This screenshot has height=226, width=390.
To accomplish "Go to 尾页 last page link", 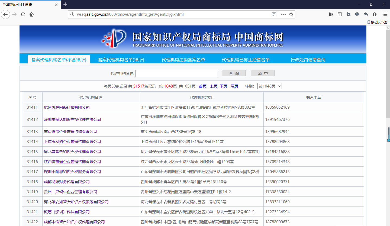I will (234, 86).
